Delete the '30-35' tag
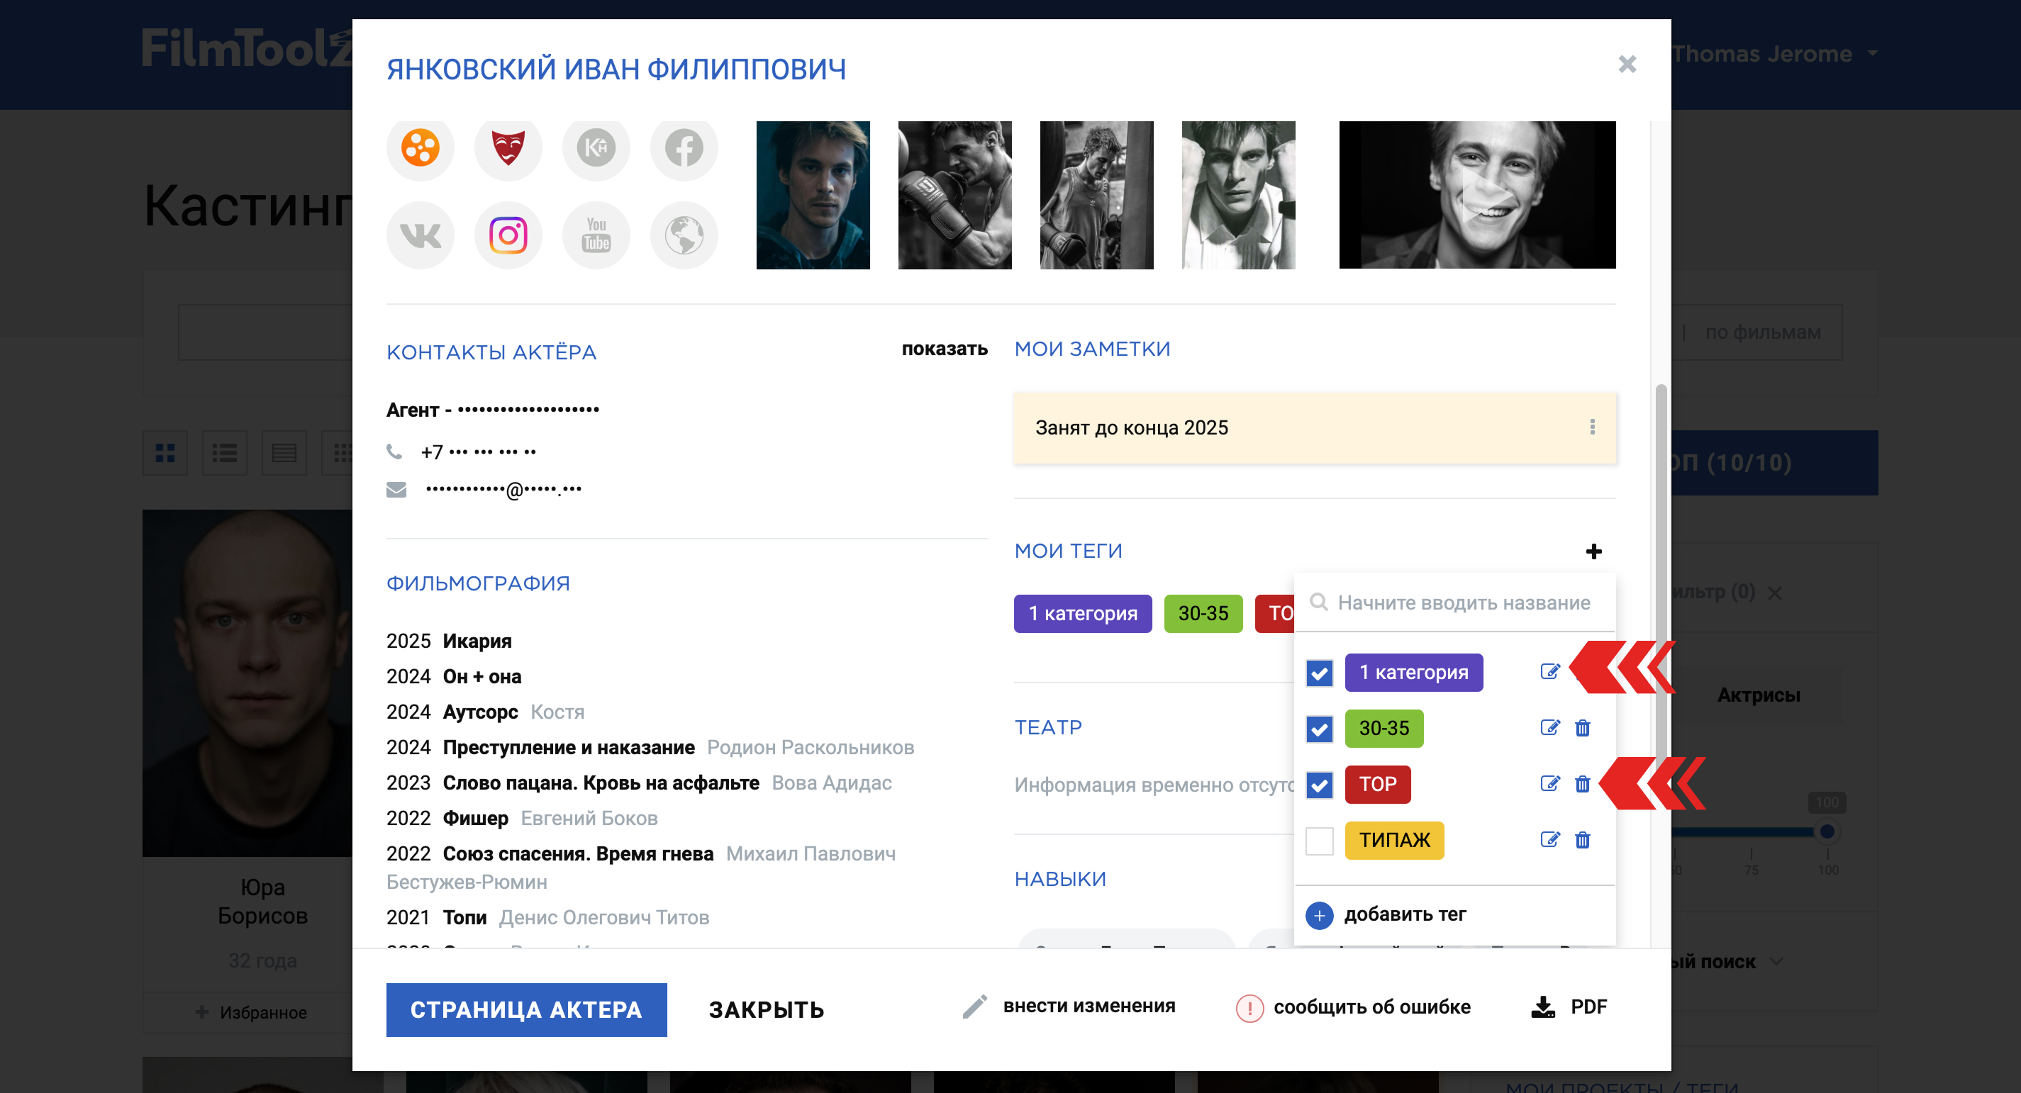Image resolution: width=2021 pixels, height=1093 pixels. point(1583,728)
